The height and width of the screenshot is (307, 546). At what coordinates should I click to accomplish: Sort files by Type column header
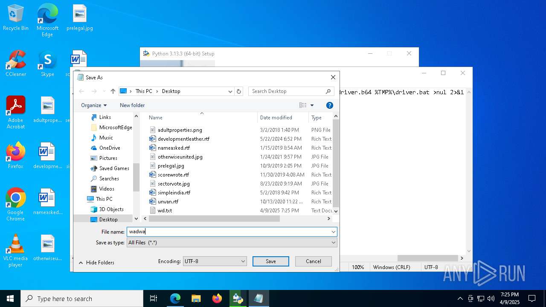coord(320,118)
